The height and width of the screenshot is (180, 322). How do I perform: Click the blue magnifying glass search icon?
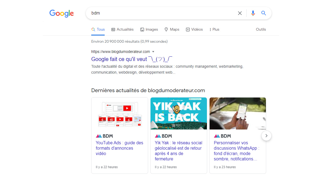(264, 13)
